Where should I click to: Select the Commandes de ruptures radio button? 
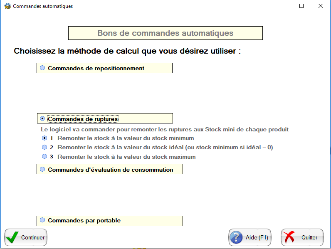(42, 118)
